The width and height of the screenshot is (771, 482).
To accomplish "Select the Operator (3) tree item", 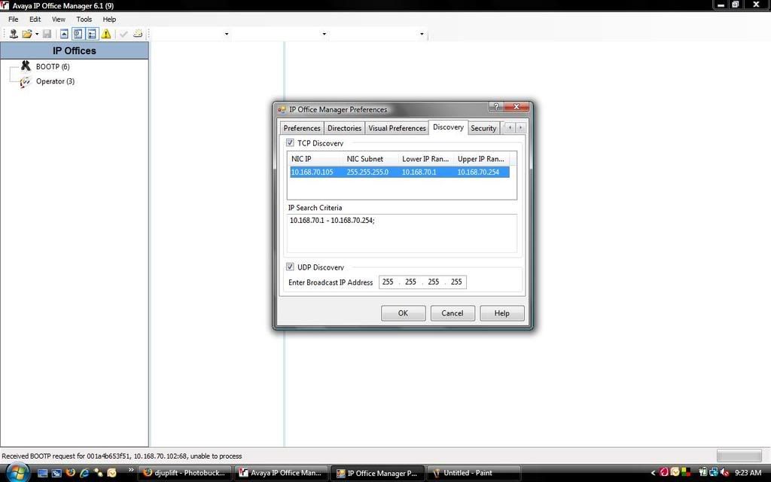I will (x=55, y=81).
